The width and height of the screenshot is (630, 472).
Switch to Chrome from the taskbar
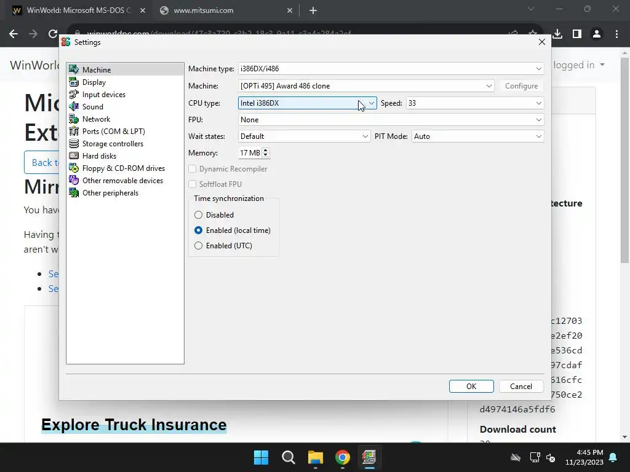click(x=343, y=457)
